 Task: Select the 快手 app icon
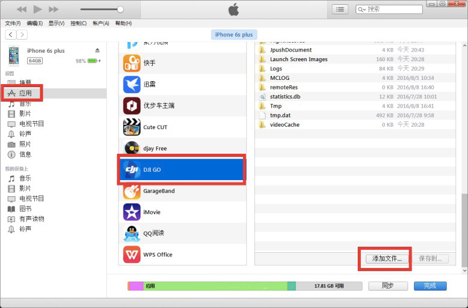(x=132, y=63)
